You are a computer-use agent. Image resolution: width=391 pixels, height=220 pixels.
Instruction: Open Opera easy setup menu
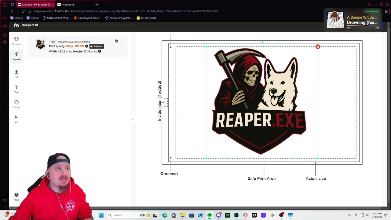tap(386, 11)
